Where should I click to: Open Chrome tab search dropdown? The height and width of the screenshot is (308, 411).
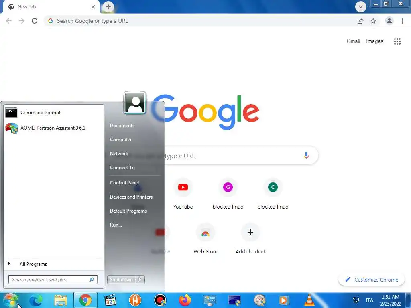361,7
